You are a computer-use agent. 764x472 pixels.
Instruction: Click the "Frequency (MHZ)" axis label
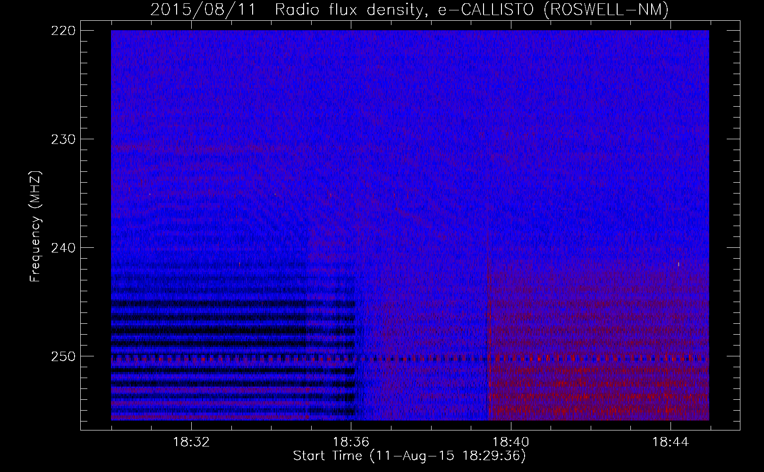35,227
